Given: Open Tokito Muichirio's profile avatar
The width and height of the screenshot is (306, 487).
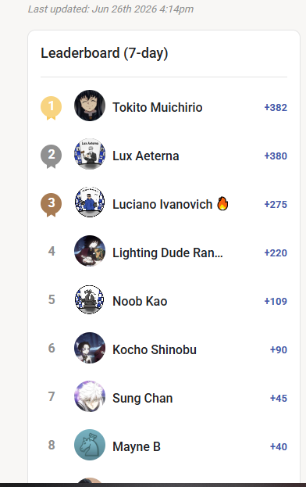Looking at the screenshot, I should pyautogui.click(x=90, y=106).
